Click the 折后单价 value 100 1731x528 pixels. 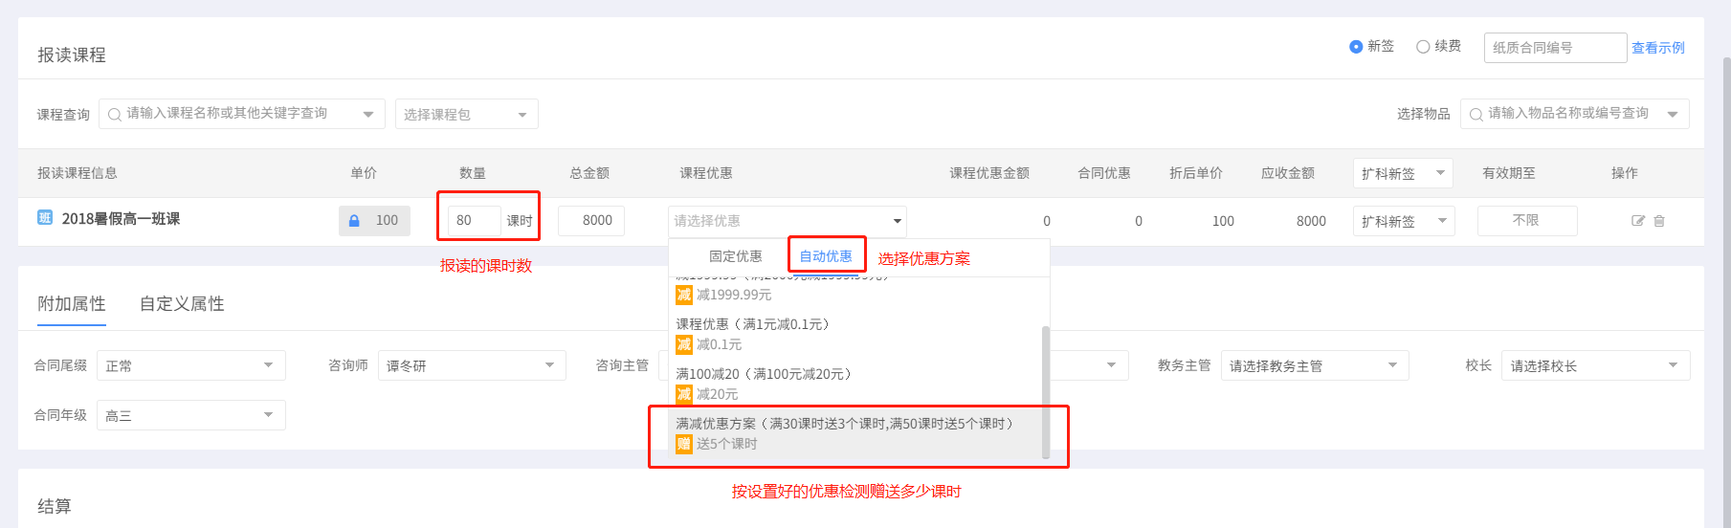tap(1223, 221)
